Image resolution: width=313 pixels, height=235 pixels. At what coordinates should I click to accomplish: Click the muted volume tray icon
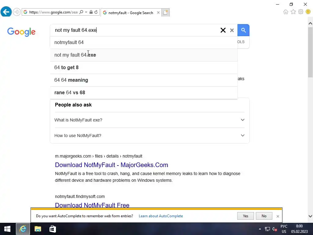[275, 229]
